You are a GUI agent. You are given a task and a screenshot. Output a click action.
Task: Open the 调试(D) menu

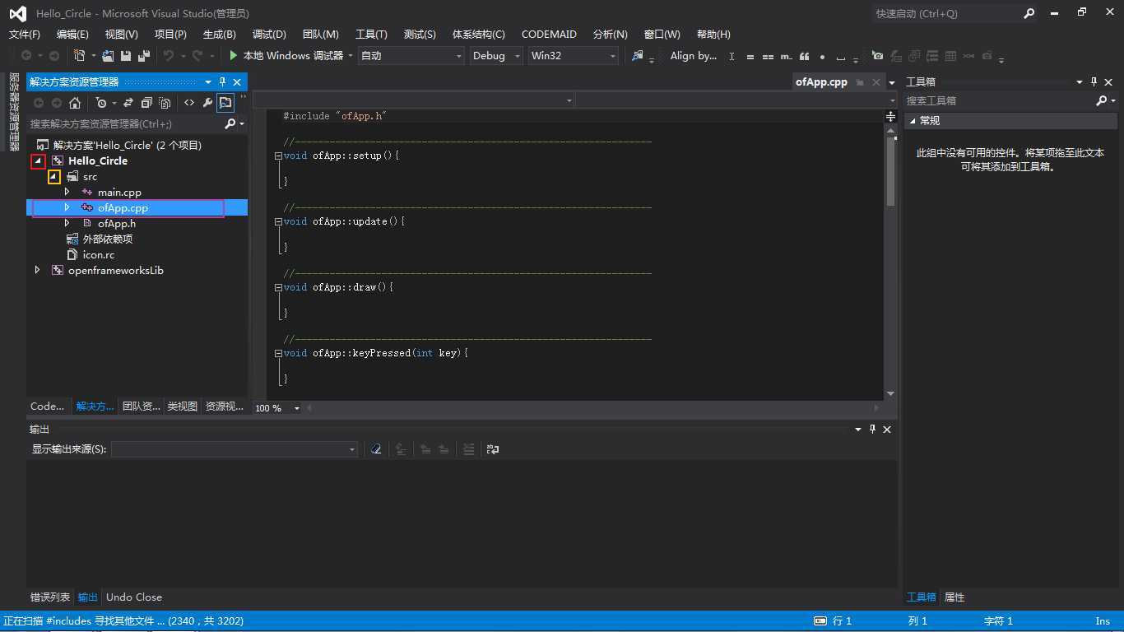(x=269, y=34)
